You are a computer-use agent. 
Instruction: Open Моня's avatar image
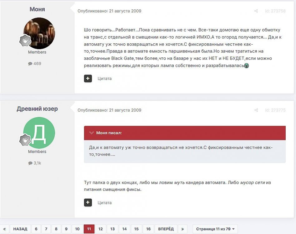[x=39, y=33]
